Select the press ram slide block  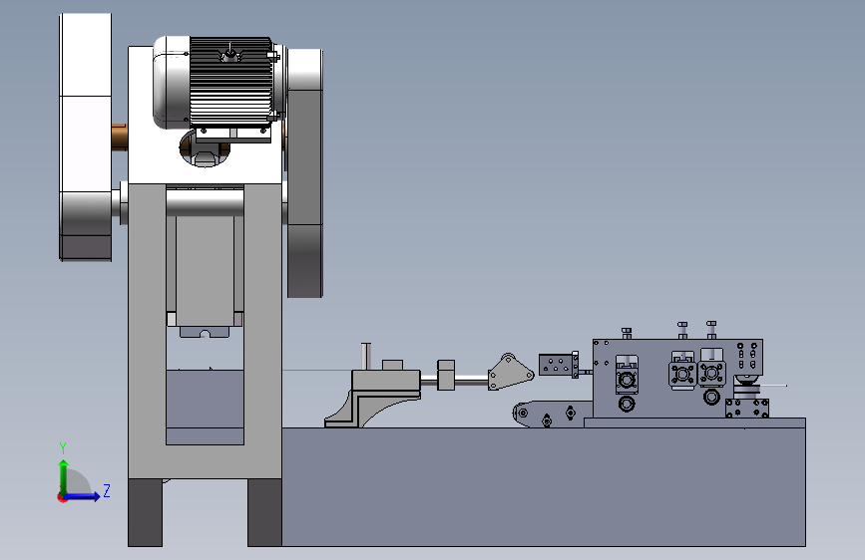pos(205,271)
